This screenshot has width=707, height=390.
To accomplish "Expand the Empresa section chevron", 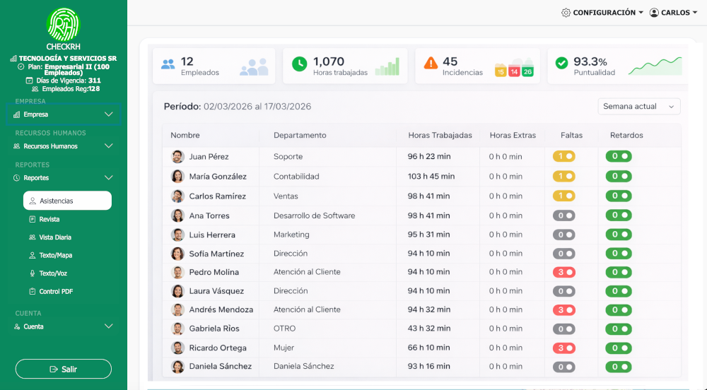I will click(x=109, y=114).
